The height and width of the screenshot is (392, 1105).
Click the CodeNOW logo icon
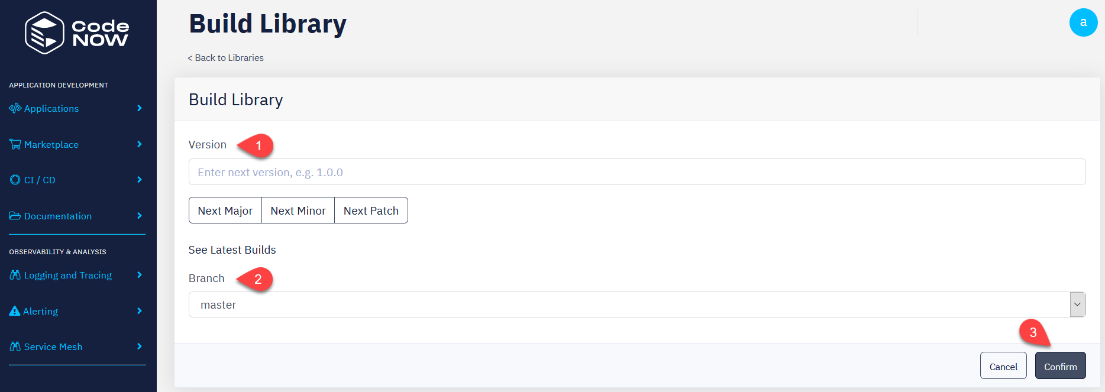(44, 33)
